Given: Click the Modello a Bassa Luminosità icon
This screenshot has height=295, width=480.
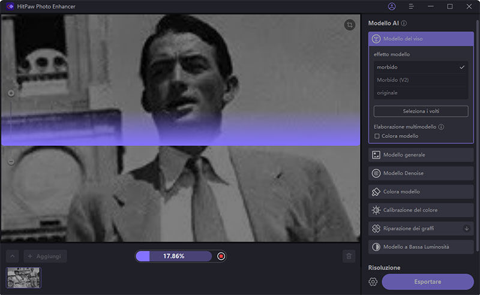Looking at the screenshot, I should [x=376, y=246].
